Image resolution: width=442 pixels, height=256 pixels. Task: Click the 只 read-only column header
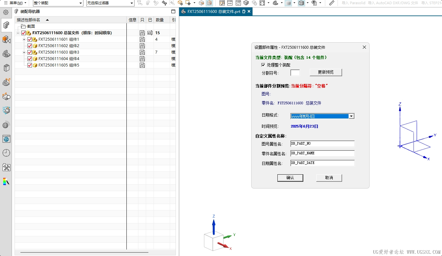[x=142, y=20]
